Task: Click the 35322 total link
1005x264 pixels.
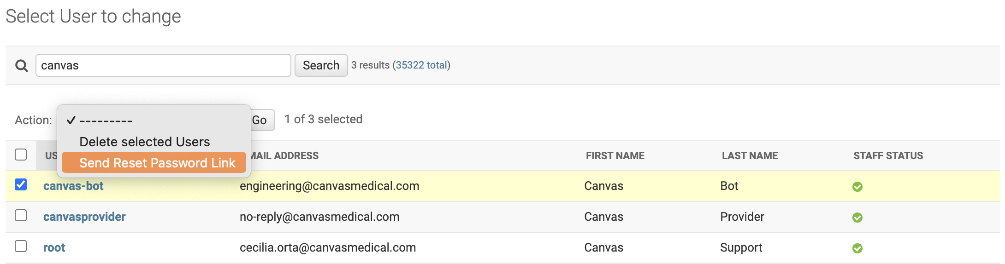Action: point(421,65)
